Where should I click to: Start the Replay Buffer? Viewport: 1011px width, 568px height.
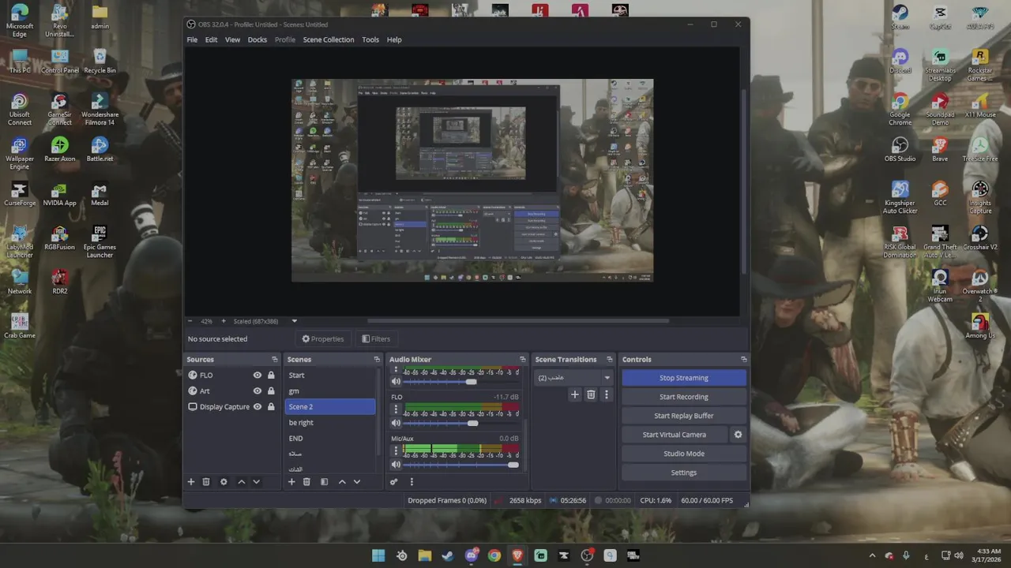coord(684,416)
